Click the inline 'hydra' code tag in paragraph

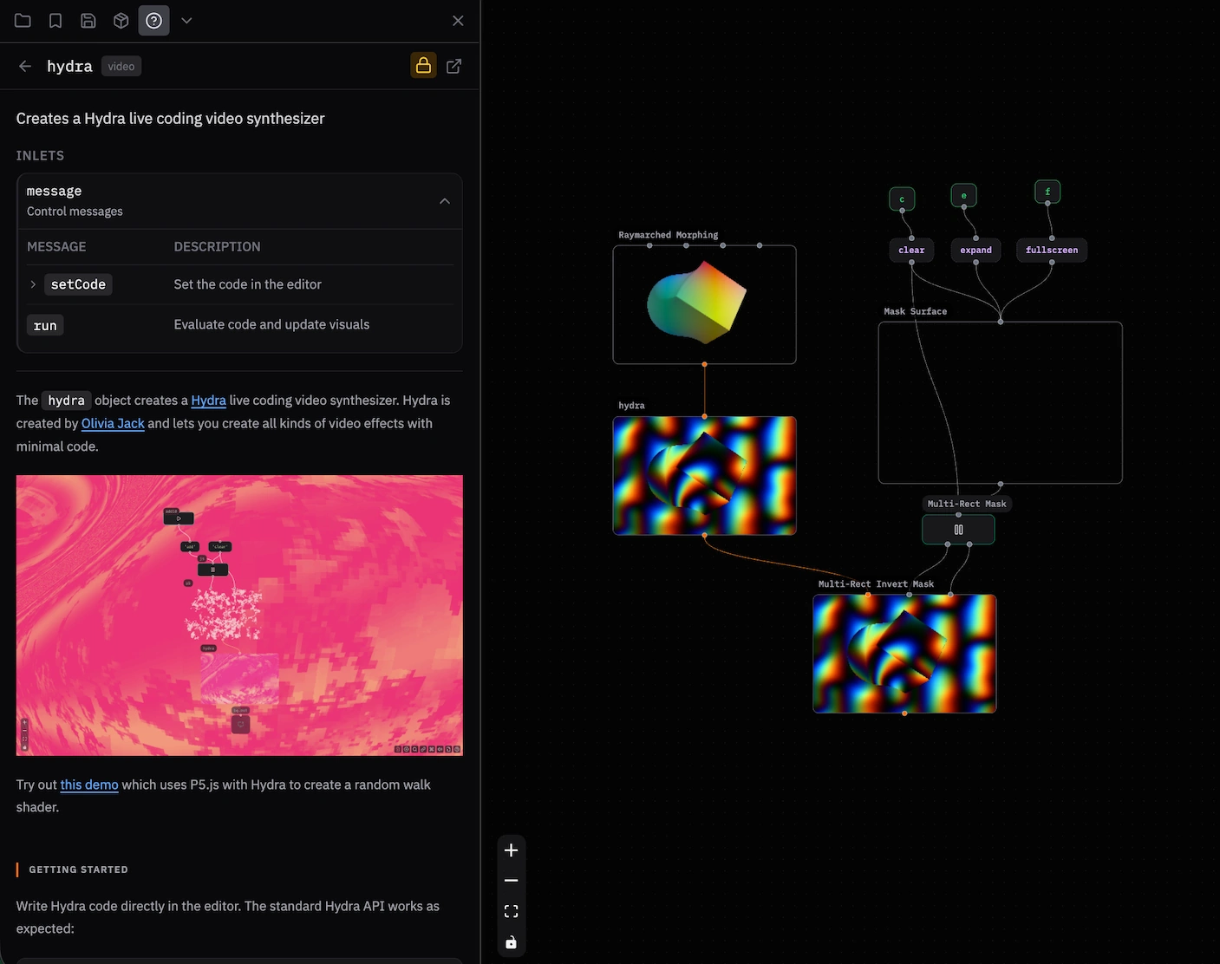point(66,401)
